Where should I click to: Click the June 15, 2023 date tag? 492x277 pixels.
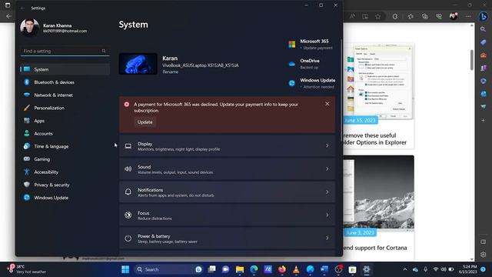pyautogui.click(x=360, y=120)
